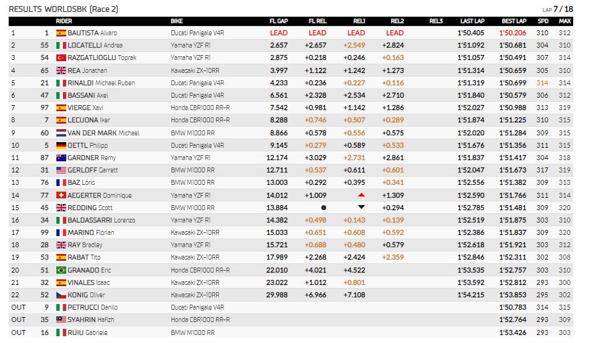Click rider name BAUTISTA Alvaro
This screenshot has height=343, width=593.
coord(92,33)
